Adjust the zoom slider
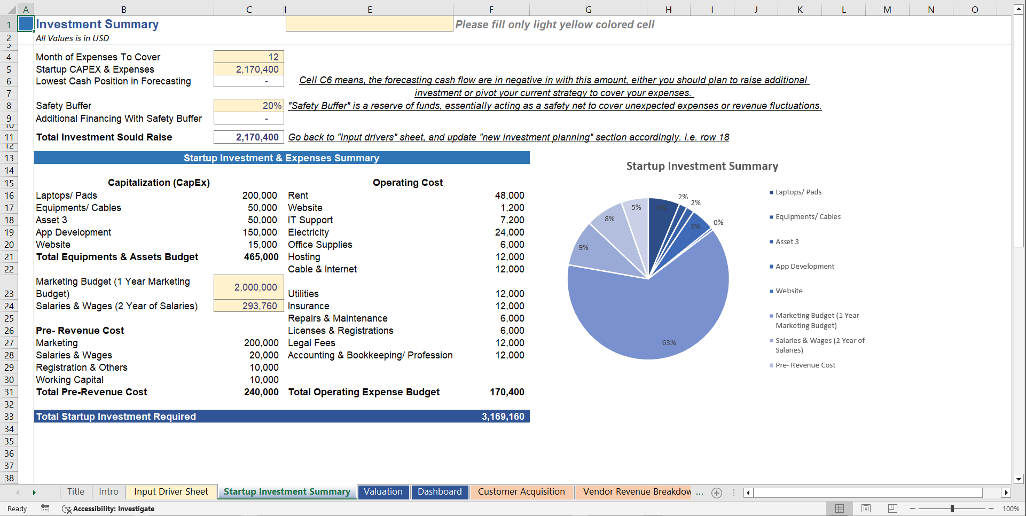 pyautogui.click(x=953, y=509)
